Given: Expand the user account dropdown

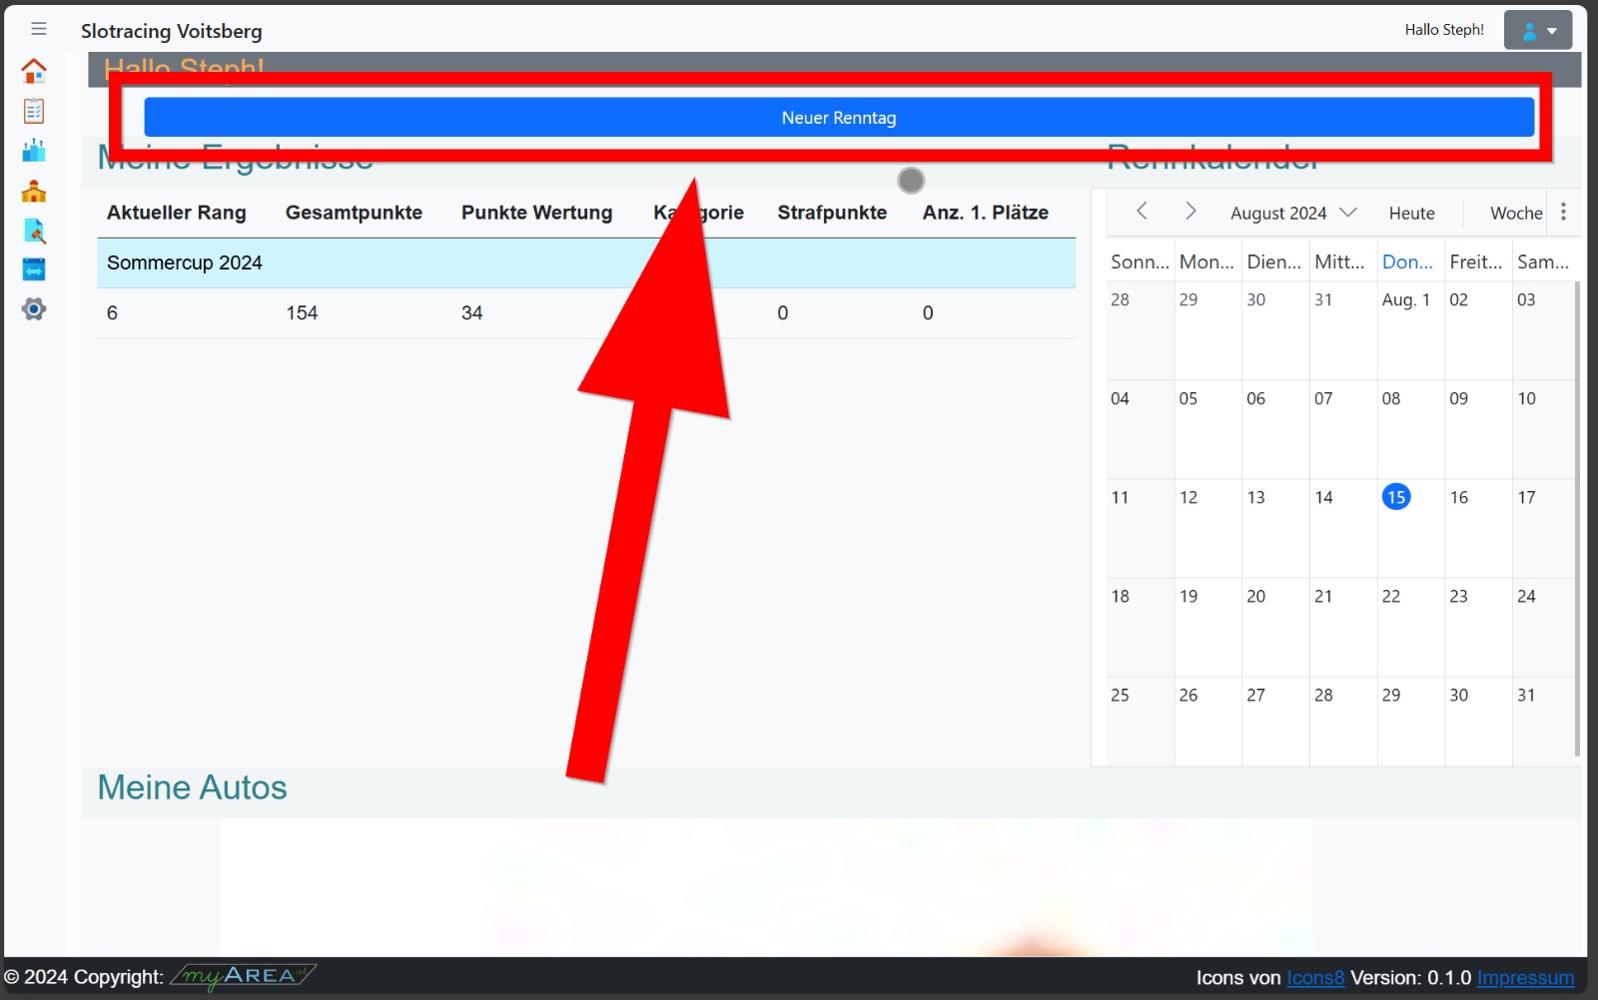Looking at the screenshot, I should 1538,31.
